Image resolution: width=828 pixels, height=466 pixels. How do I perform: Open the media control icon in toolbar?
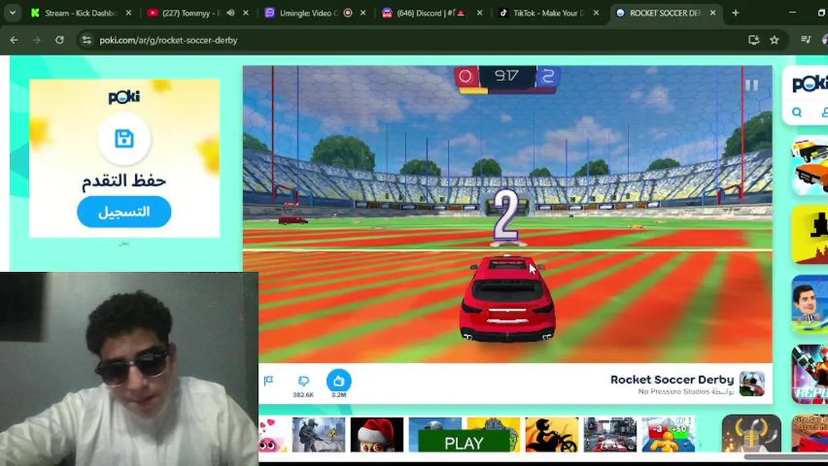click(806, 40)
